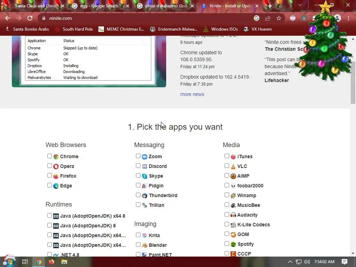356x267 pixels.
Task: Open the MEMZ Christmas bookmark
Action: (121, 29)
